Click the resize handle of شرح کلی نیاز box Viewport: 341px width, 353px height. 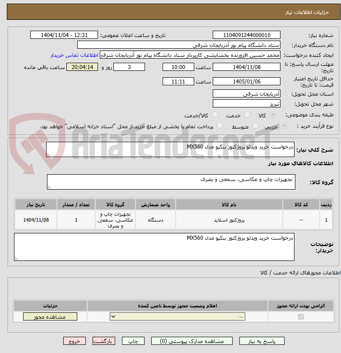[48, 155]
